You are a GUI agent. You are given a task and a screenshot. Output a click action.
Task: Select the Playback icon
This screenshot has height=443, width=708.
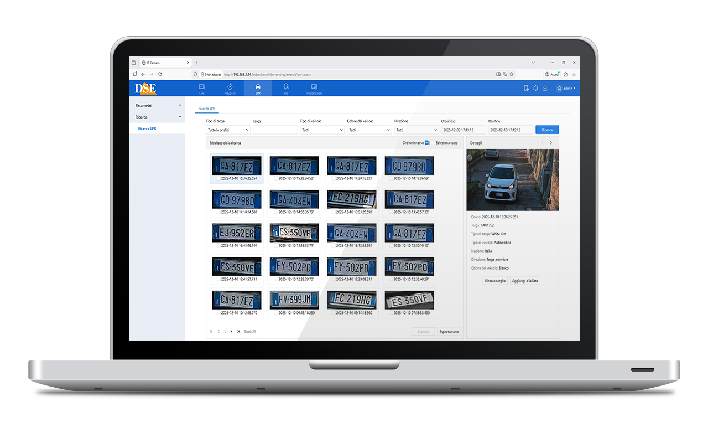(230, 88)
